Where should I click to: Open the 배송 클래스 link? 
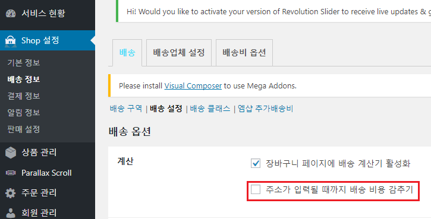(210, 109)
